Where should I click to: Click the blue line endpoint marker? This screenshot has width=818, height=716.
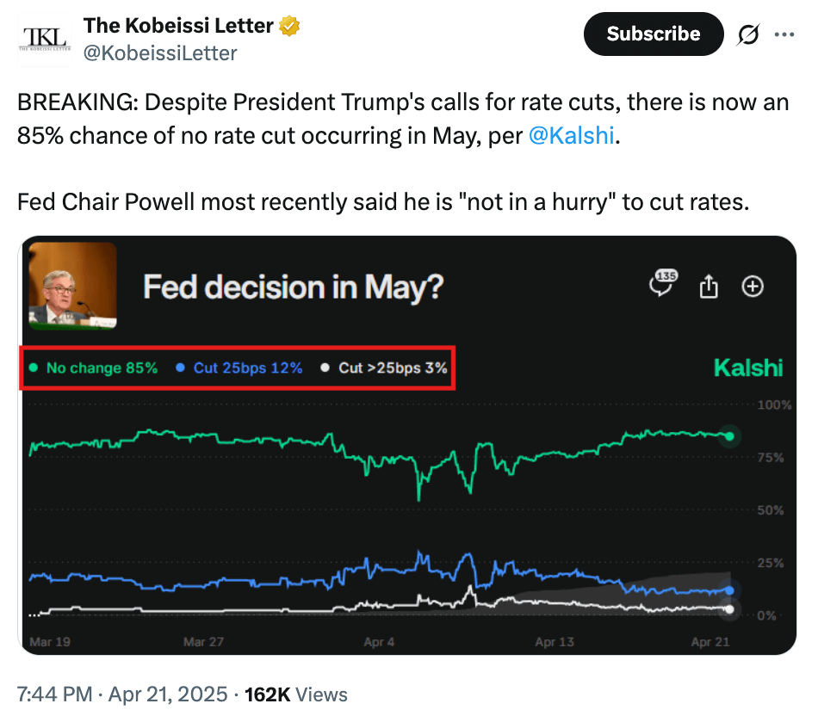tap(729, 590)
